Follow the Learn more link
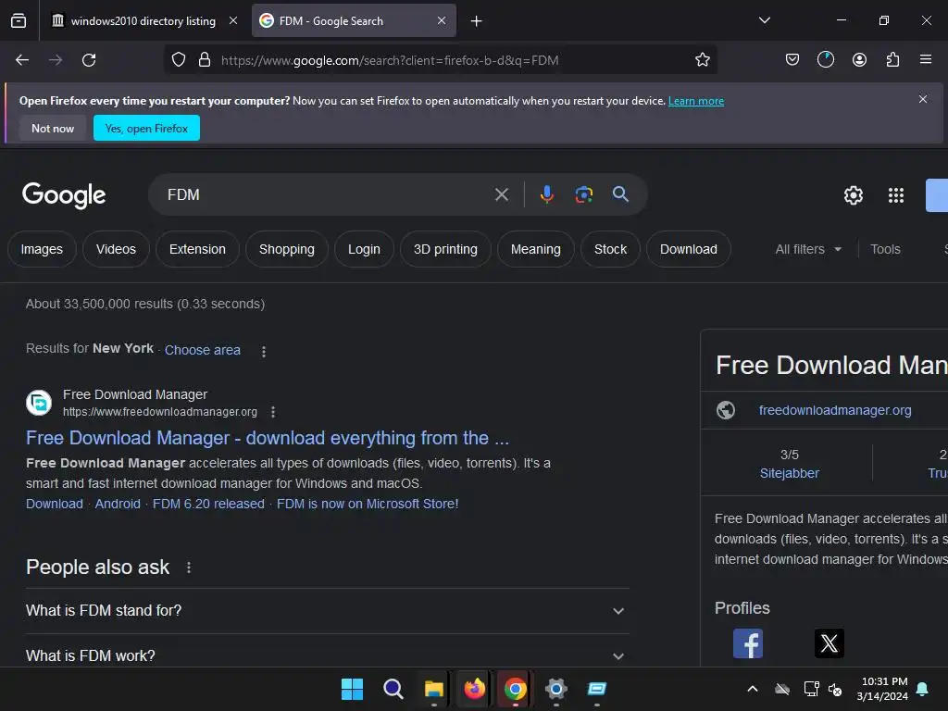948x711 pixels. coord(696,101)
